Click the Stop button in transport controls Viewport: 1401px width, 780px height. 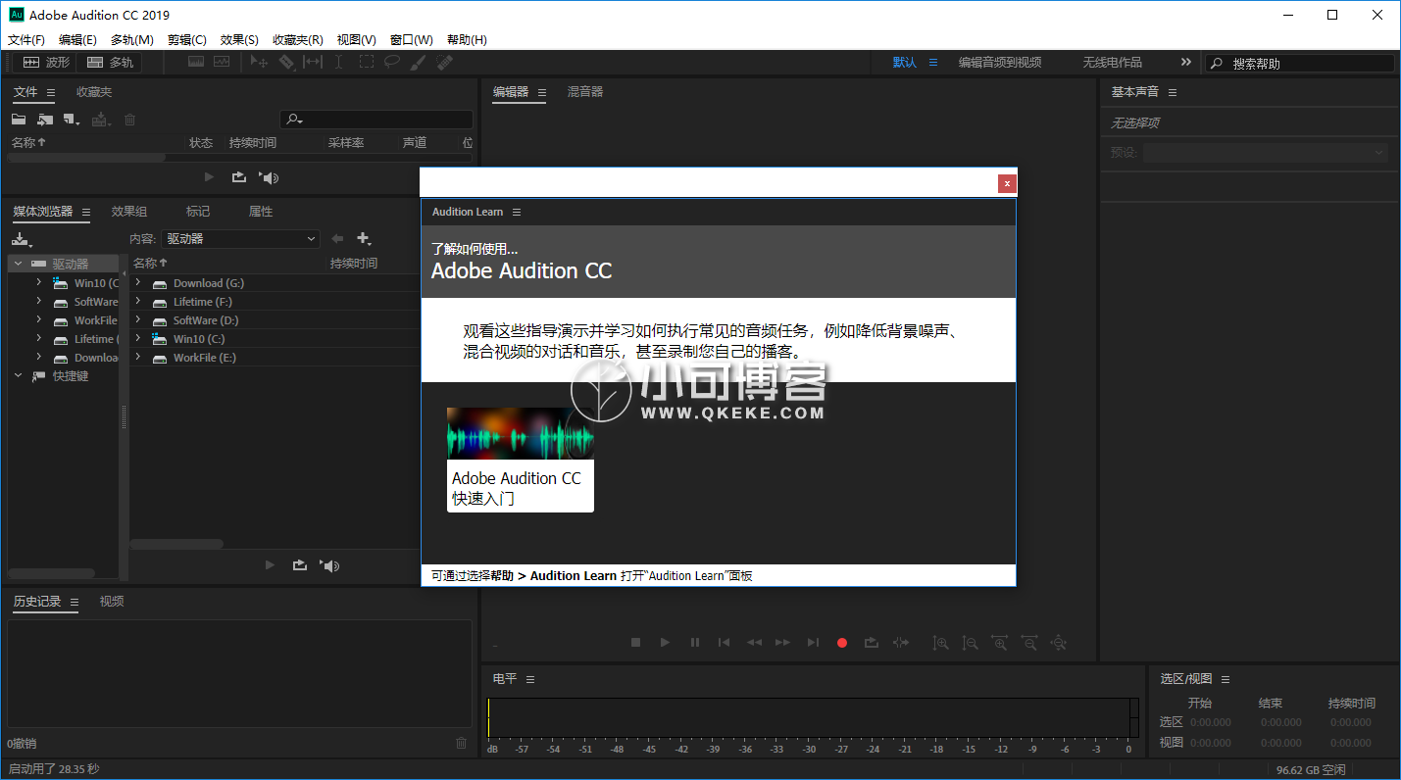click(635, 643)
